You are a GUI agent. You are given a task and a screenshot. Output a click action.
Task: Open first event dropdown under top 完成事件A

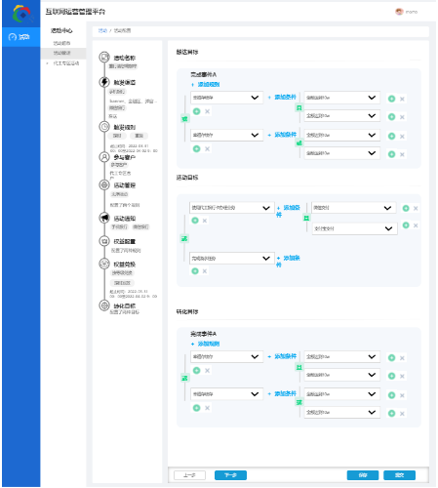[226, 98]
